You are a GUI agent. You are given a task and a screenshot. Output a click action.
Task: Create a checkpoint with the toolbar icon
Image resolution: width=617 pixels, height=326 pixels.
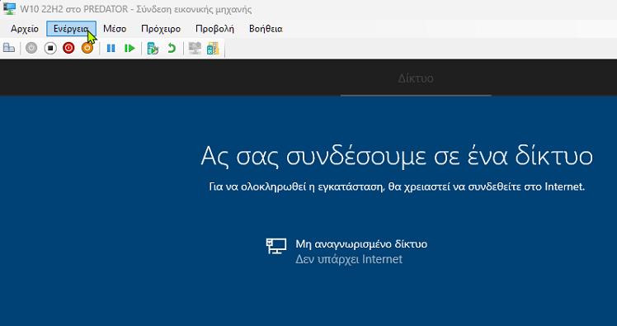[x=153, y=48]
